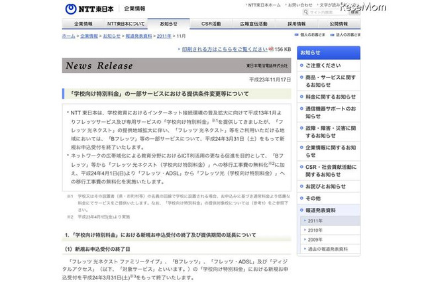Click the PDF icon beside 156 KB
This screenshot has height=282, width=424.
271,49
